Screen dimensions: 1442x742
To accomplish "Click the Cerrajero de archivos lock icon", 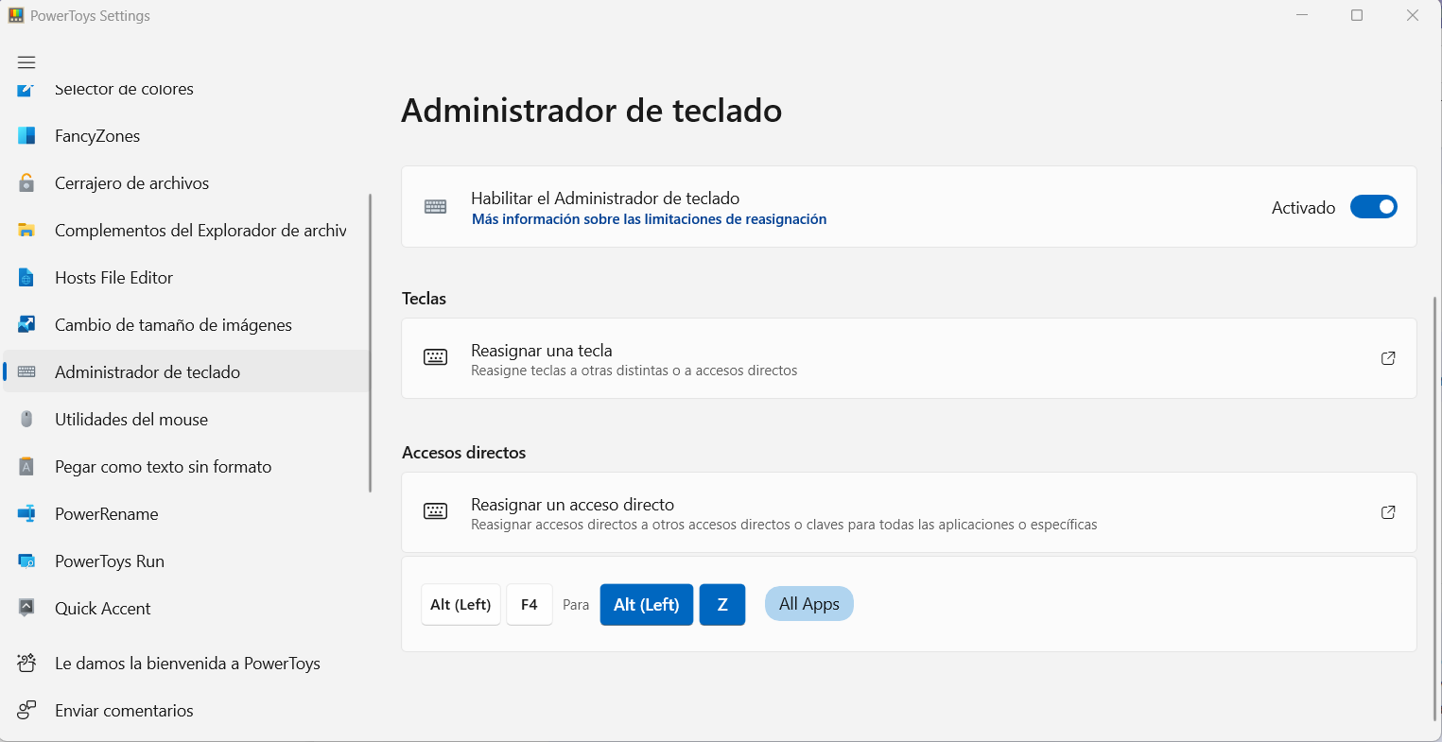I will [x=26, y=183].
